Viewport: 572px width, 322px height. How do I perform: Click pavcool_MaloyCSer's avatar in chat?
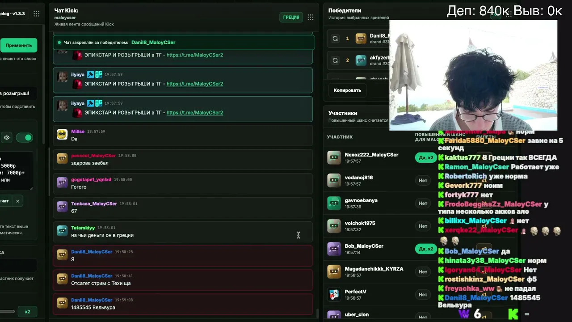pos(62,159)
